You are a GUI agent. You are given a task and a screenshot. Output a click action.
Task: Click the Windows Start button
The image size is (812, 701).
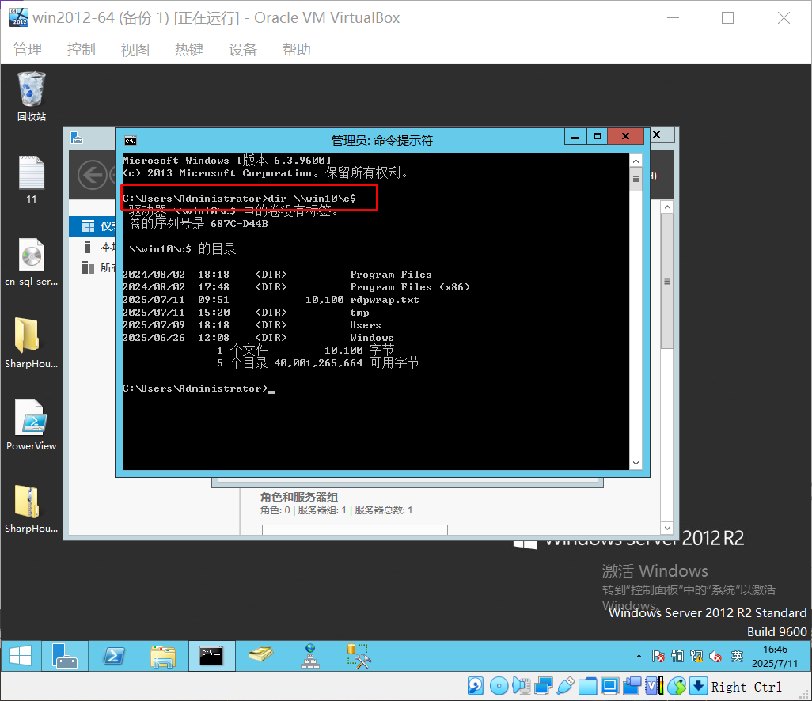tap(21, 655)
